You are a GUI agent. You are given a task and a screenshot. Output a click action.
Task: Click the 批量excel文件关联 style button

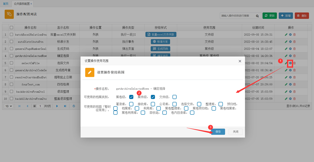pos(161,35)
